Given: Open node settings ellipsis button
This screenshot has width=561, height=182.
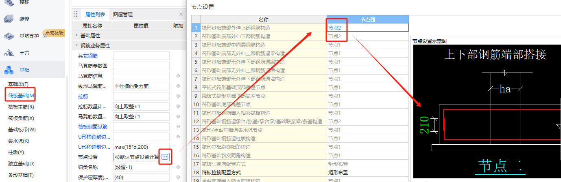Looking at the screenshot, I should [x=165, y=157].
